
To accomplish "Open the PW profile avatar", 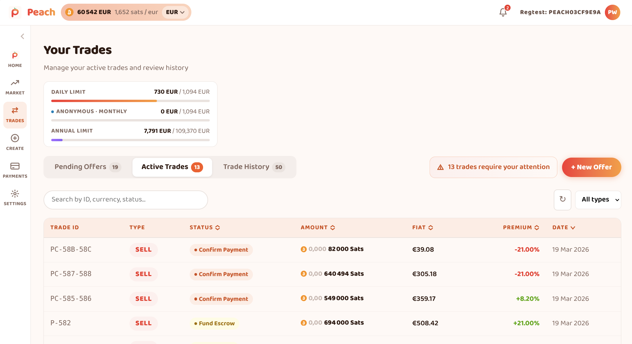I will tap(612, 12).
